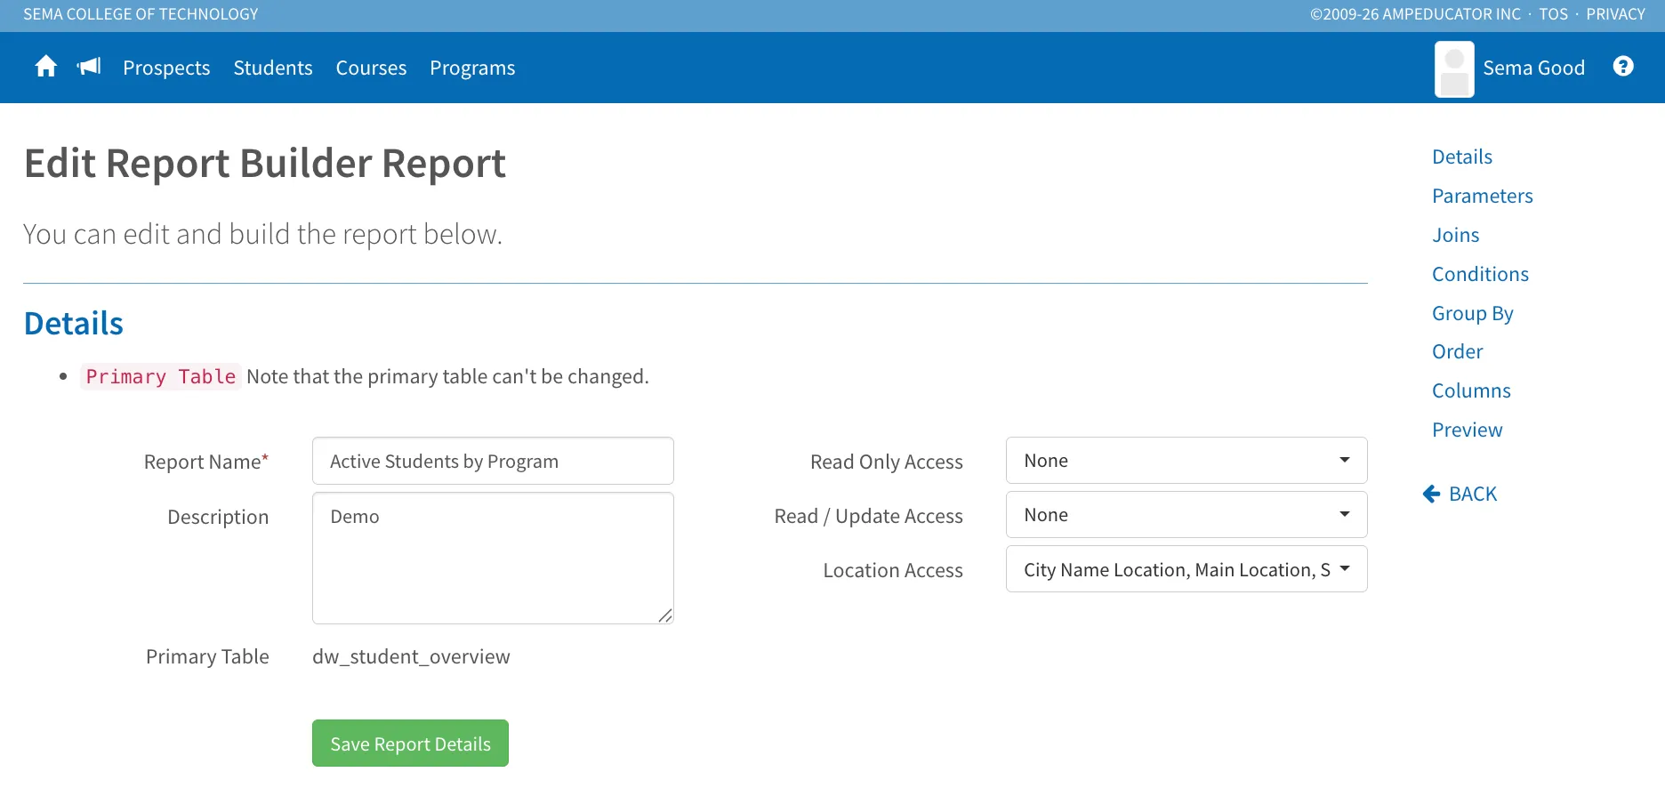The width and height of the screenshot is (1665, 788).
Task: Focus the Description text area
Action: coord(493,559)
